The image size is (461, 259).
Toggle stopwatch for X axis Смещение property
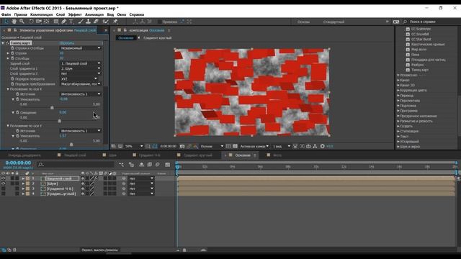pyautogui.click(x=17, y=112)
